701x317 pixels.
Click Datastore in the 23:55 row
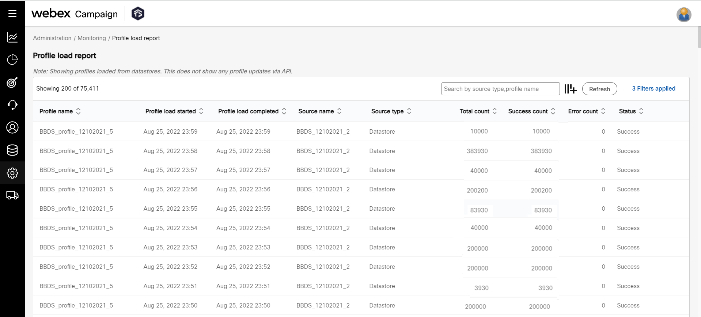pos(382,209)
